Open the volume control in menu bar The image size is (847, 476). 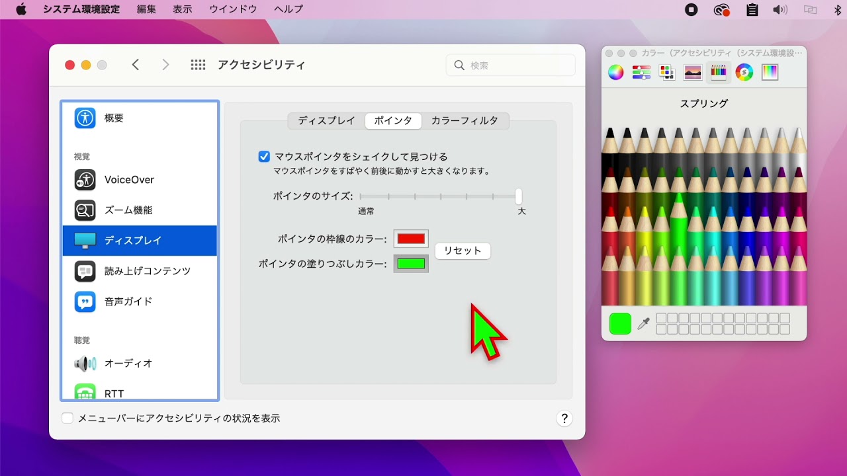pyautogui.click(x=781, y=9)
